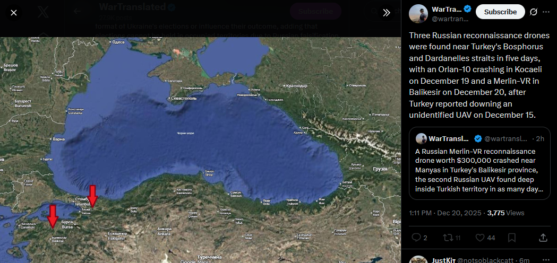The image size is (557, 263).
Task: Click the 44 likes count
Action: [491, 238]
